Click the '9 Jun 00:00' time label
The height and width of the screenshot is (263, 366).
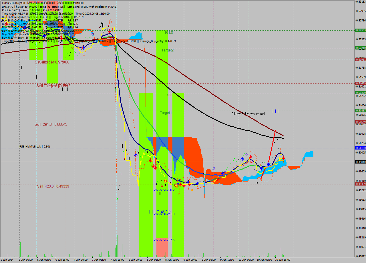point(190,260)
